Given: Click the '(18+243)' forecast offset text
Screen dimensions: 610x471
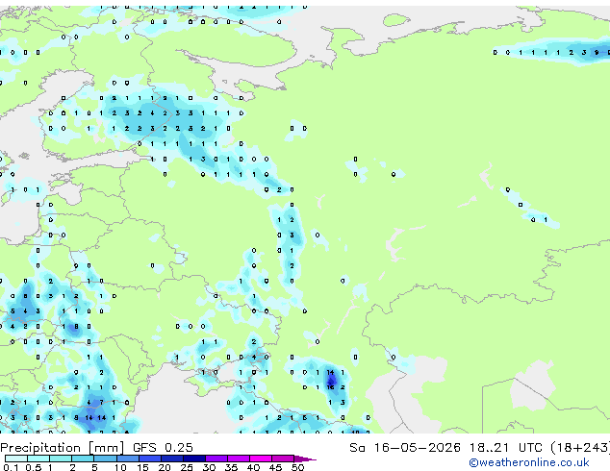Looking at the screenshot, I should coord(580,448).
